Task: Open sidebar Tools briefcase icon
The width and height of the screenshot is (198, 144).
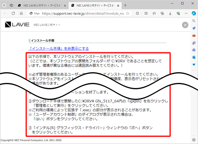Action: pos(194,35)
